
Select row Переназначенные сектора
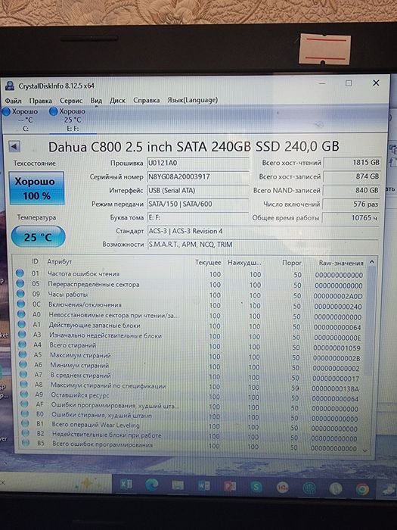[x=191, y=284]
